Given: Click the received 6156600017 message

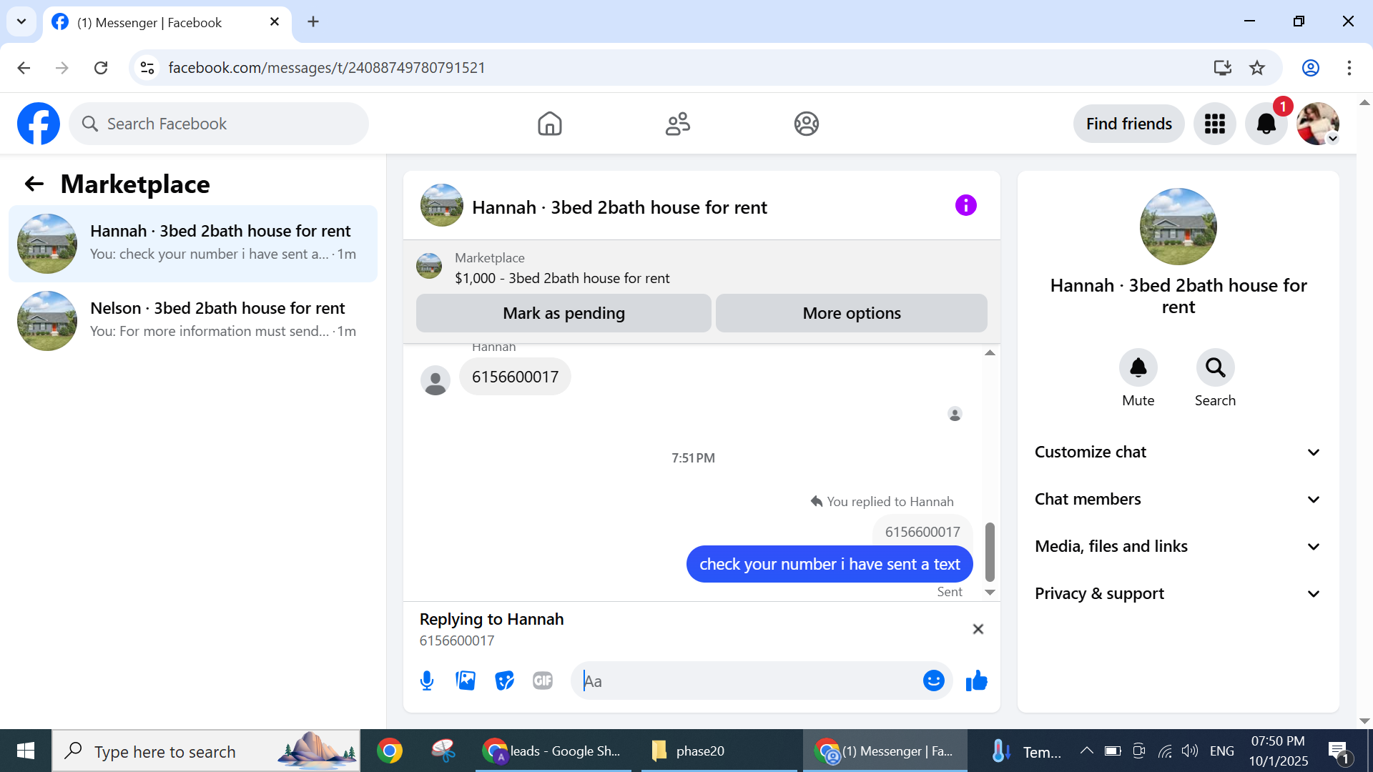Looking at the screenshot, I should pyautogui.click(x=515, y=377).
